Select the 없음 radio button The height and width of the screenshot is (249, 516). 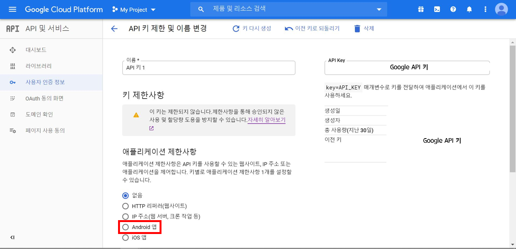click(x=125, y=196)
